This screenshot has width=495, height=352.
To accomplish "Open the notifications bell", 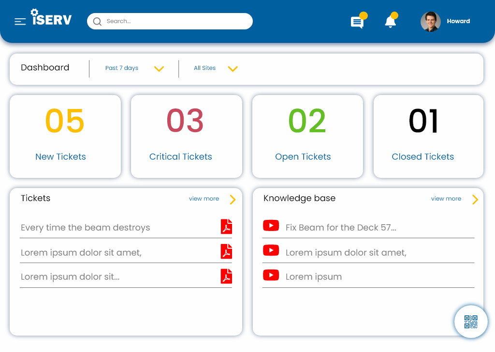I will pyautogui.click(x=391, y=22).
